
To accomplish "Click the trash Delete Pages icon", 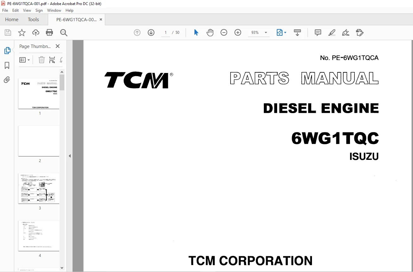I will (41, 60).
